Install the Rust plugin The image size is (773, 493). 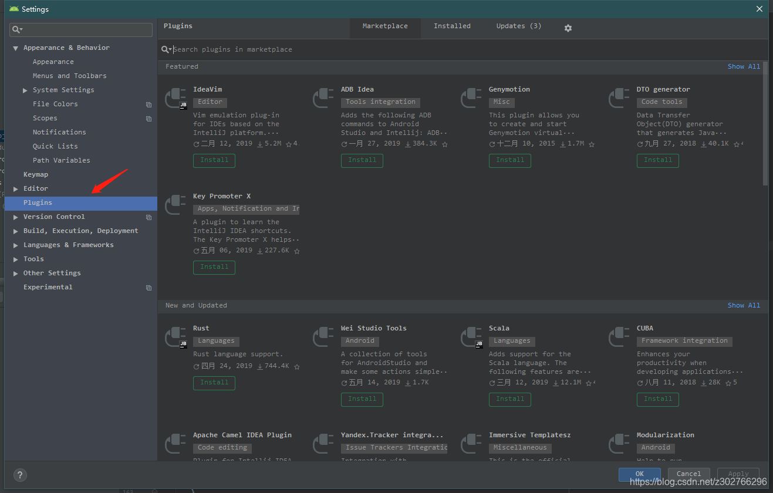pos(214,383)
